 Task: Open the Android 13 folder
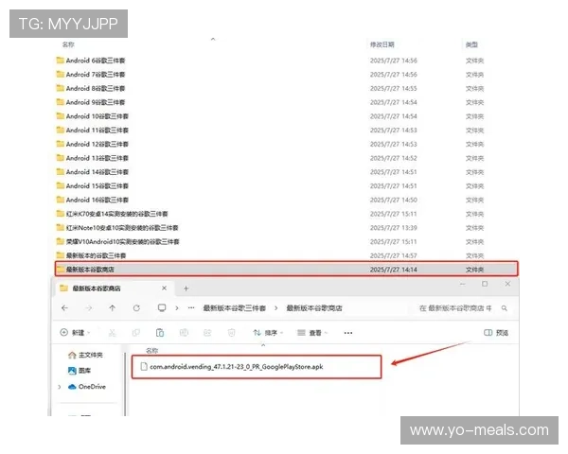[x=93, y=158]
